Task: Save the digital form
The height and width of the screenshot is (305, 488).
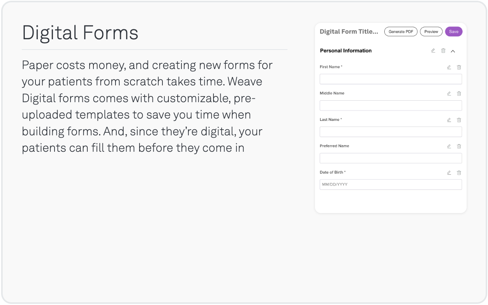Action: [454, 32]
